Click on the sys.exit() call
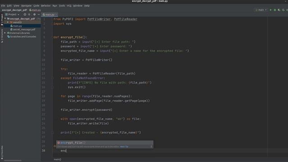288x162 pixels. click(x=76, y=87)
